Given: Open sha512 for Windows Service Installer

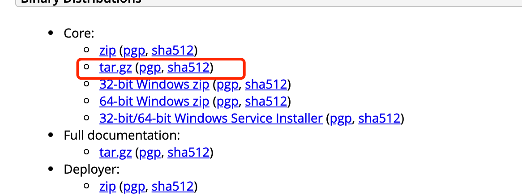Looking at the screenshot, I should click(380, 119).
